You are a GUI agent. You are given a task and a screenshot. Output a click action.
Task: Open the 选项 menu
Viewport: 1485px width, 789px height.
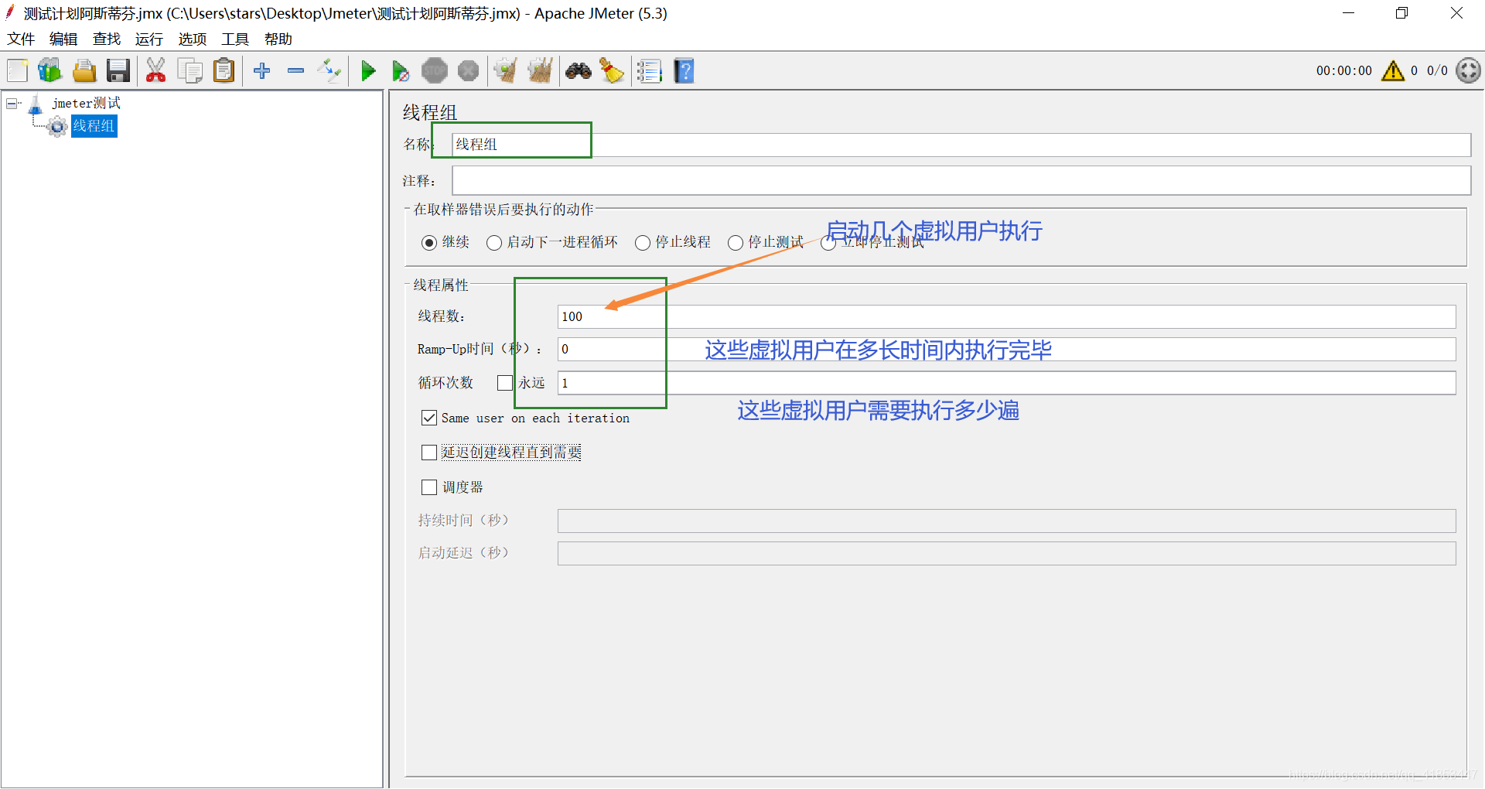193,39
